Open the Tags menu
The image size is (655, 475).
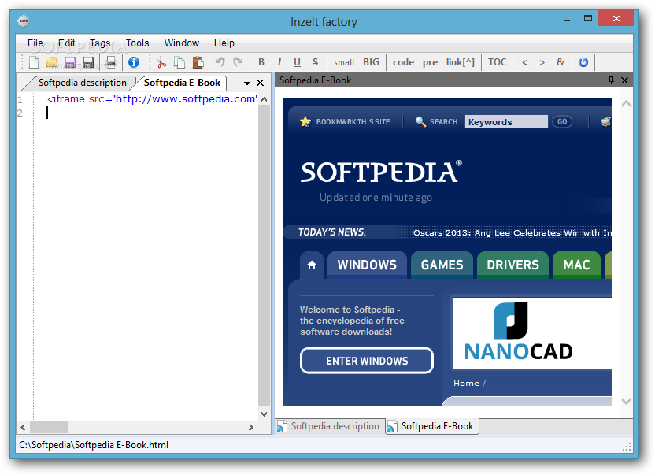point(100,43)
